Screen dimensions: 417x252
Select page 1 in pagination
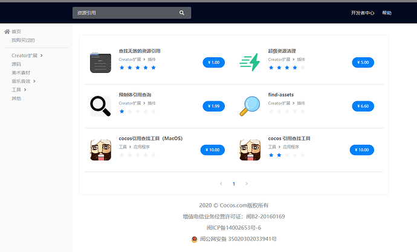234,184
